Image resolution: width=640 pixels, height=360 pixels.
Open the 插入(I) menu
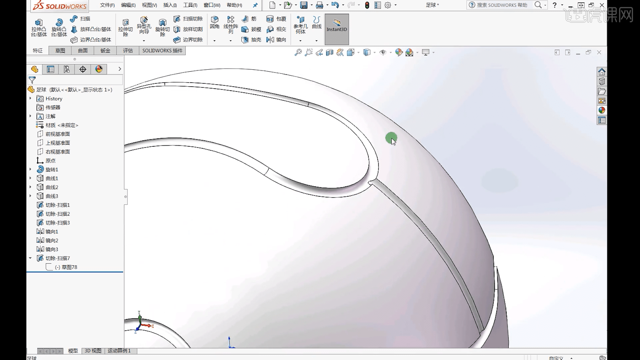(x=170, y=5)
